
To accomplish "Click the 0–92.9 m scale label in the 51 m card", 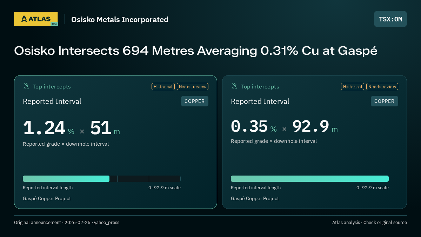I will point(165,188).
